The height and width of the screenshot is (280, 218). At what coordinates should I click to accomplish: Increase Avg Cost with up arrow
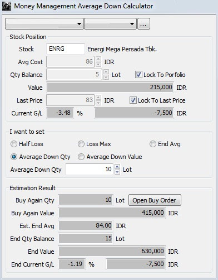click(98, 59)
